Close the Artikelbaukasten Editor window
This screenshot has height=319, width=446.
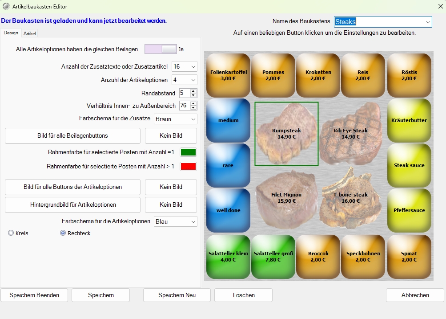click(440, 6)
